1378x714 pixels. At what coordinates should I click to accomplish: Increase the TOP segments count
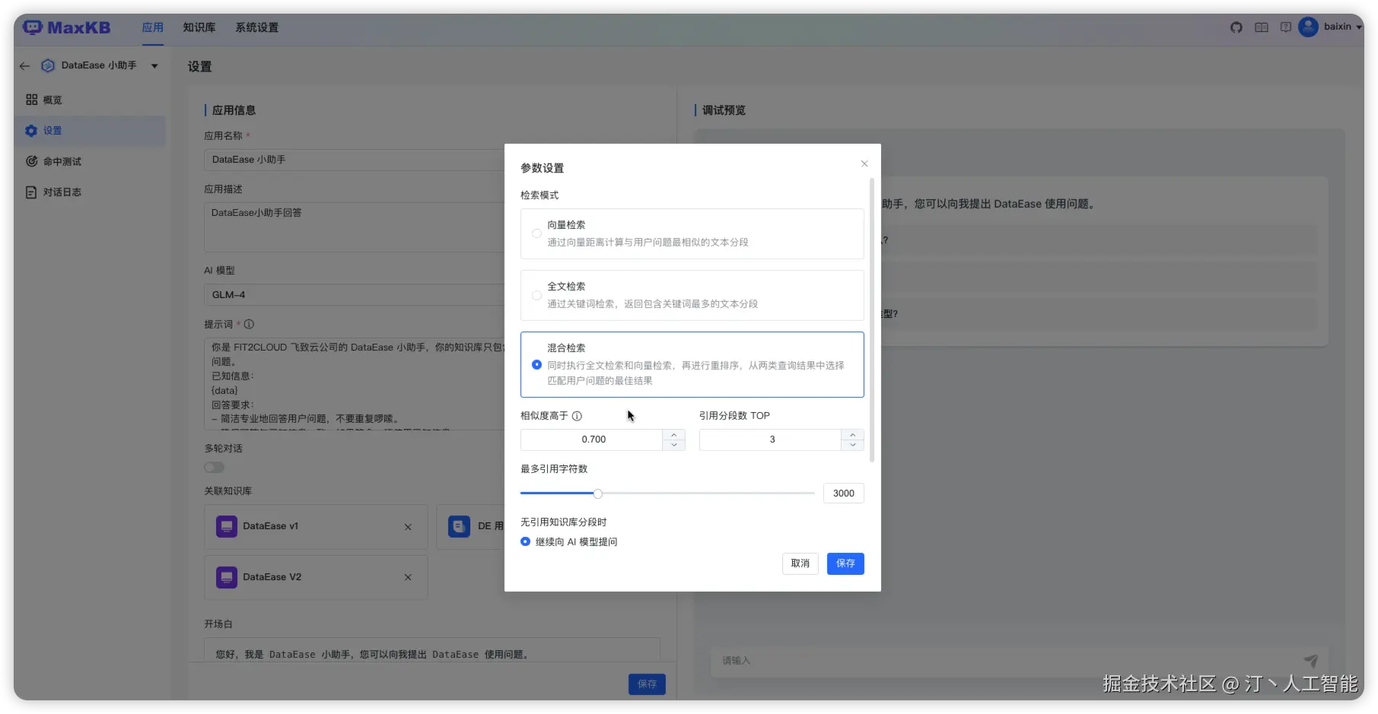[x=853, y=434]
